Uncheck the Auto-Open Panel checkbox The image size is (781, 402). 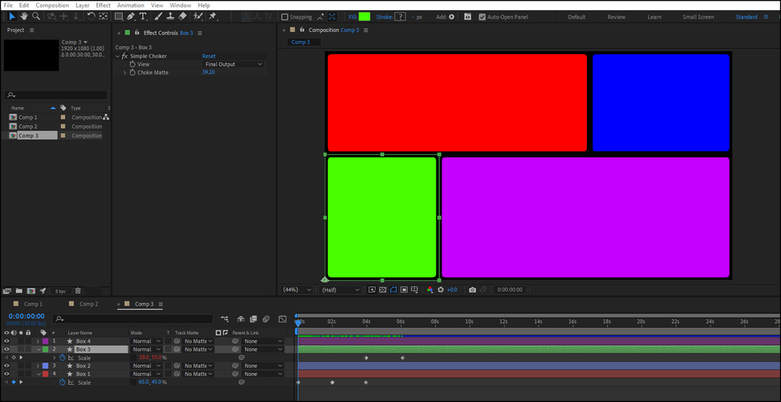pos(482,17)
